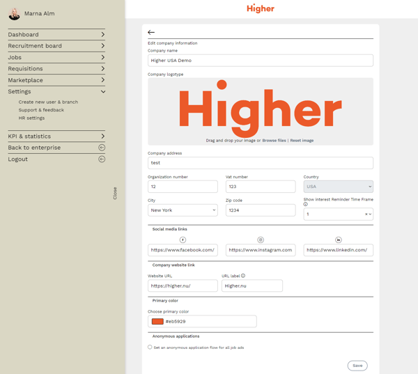Click the Settings menu label
The height and width of the screenshot is (374, 418).
click(20, 92)
